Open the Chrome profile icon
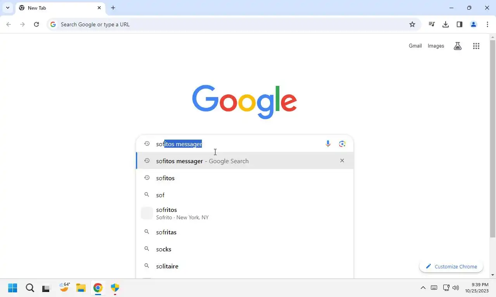This screenshot has height=297, width=496. coord(474,24)
